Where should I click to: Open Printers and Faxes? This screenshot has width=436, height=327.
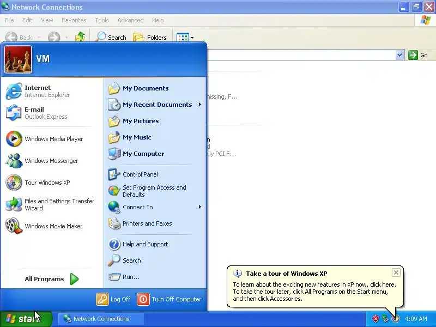155,223
